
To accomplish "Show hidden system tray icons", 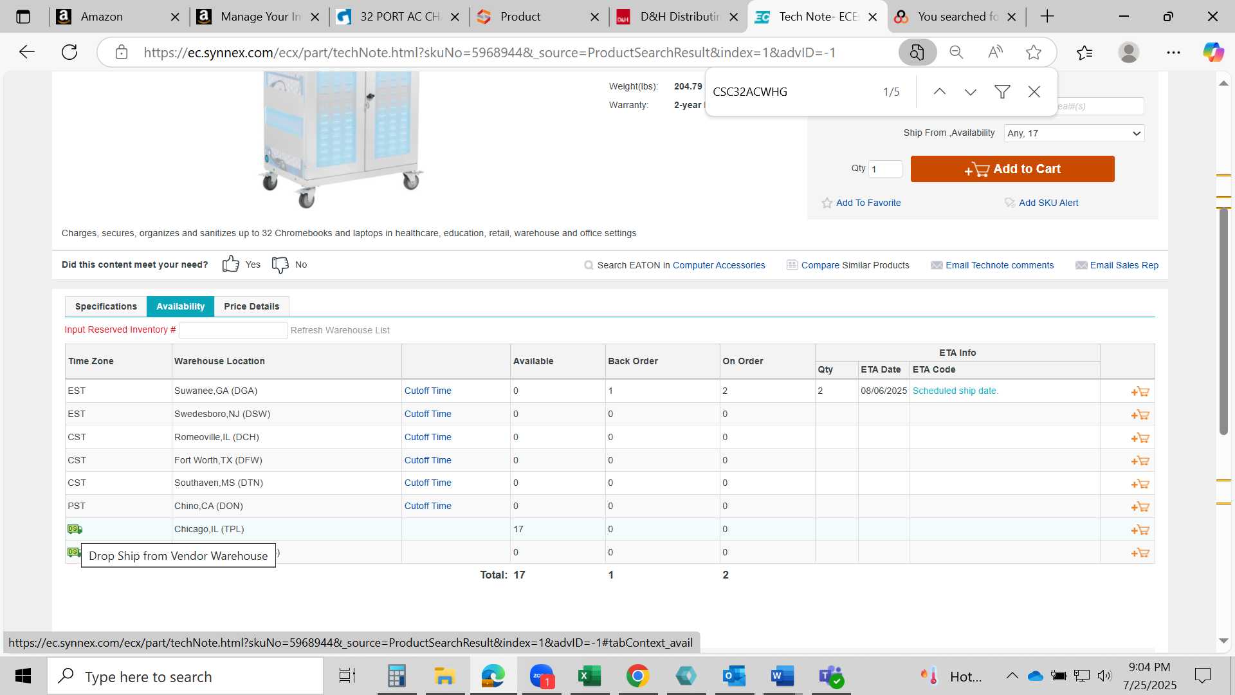I will coord(1012,676).
